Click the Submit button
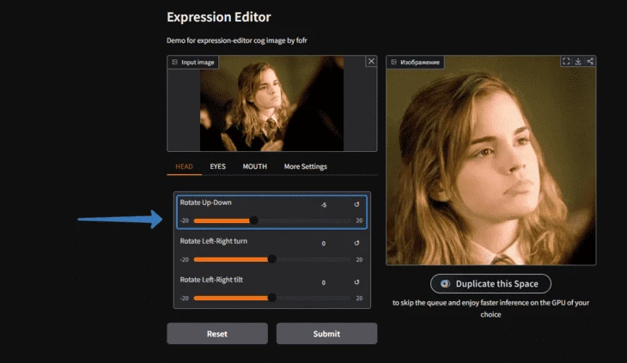Screen dimensions: 627x363 326,334
